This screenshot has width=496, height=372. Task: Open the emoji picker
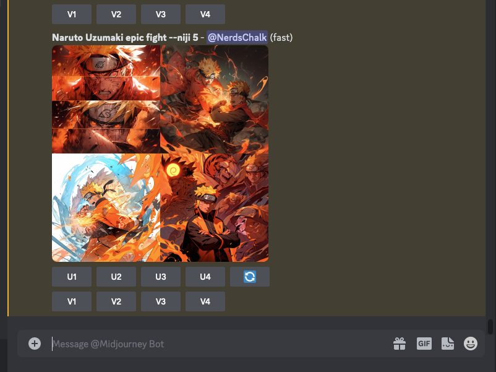click(x=471, y=344)
